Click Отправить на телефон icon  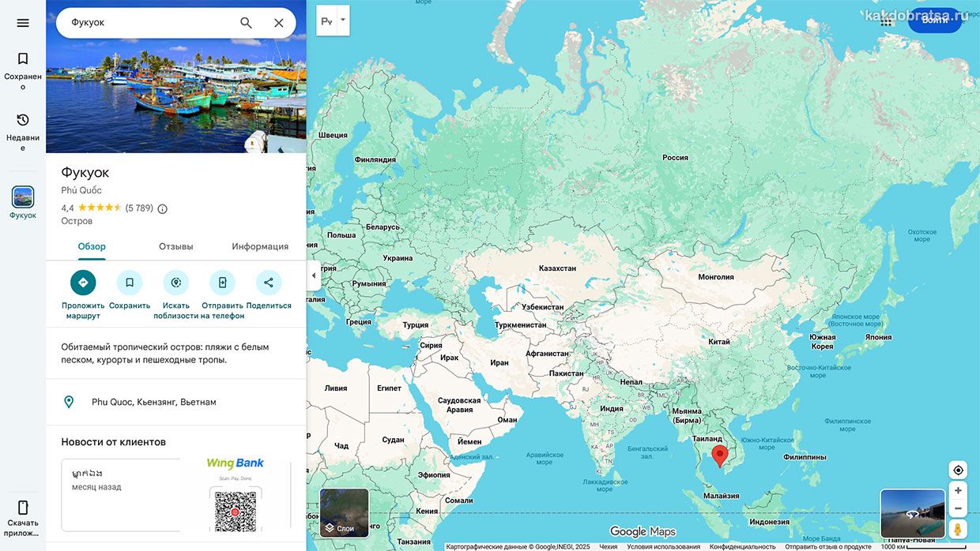222,283
